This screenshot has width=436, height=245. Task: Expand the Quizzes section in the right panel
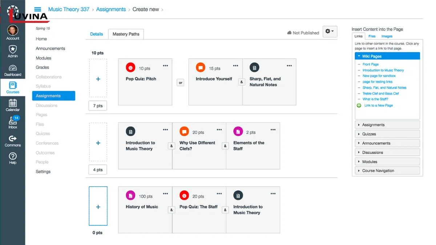click(x=387, y=134)
